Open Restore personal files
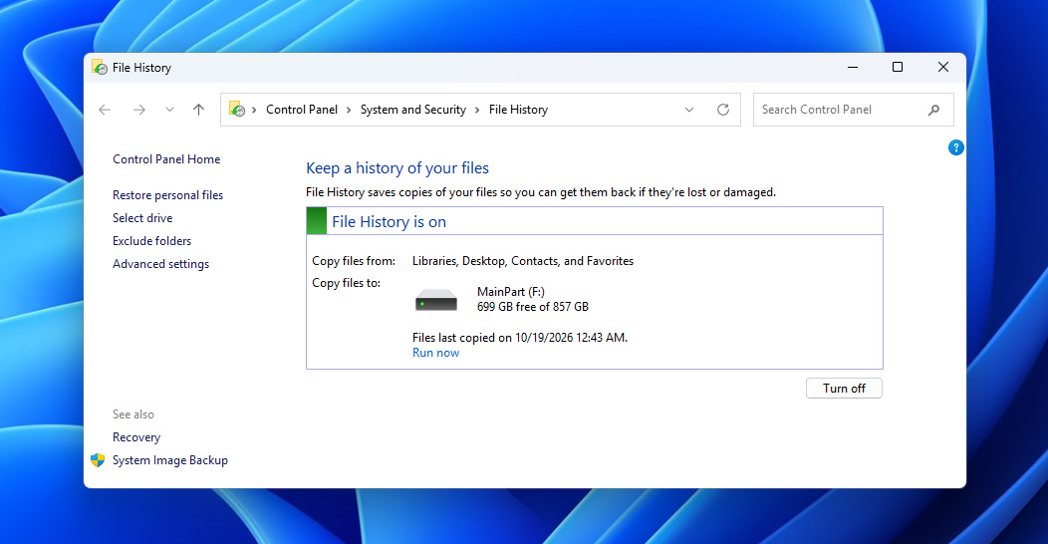The width and height of the screenshot is (1048, 544). 167,195
